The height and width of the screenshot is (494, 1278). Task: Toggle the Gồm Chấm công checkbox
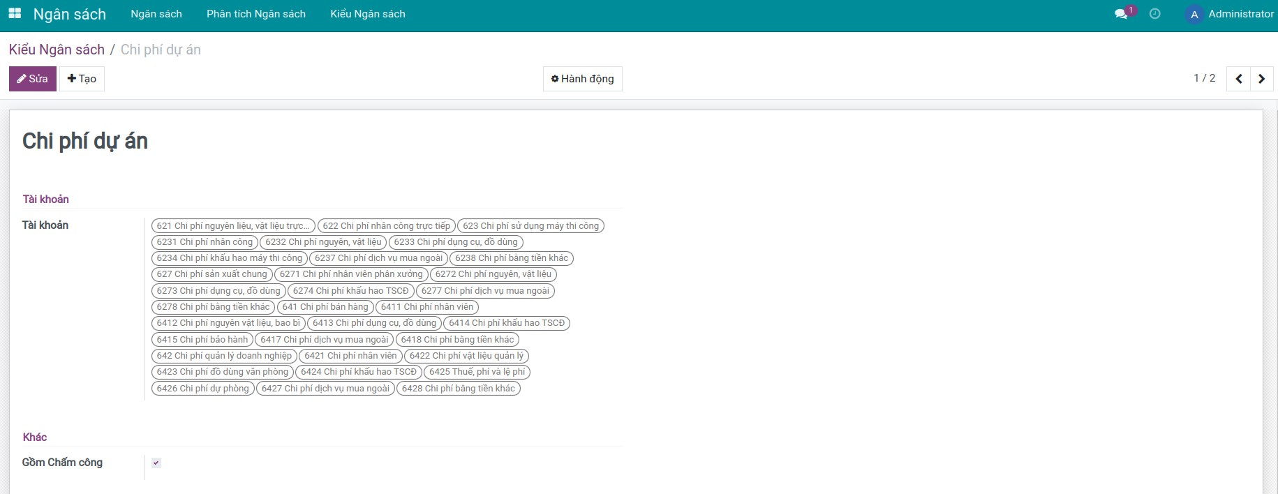[x=156, y=463]
